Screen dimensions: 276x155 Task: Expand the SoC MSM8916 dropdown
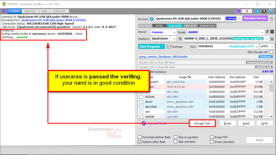(257, 47)
